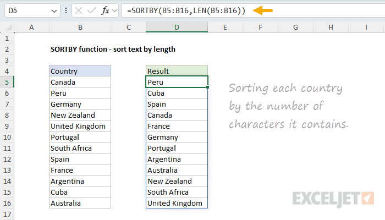The image size is (385, 220).
Task: Click the Select All corner triangle
Action: click(x=9, y=27)
